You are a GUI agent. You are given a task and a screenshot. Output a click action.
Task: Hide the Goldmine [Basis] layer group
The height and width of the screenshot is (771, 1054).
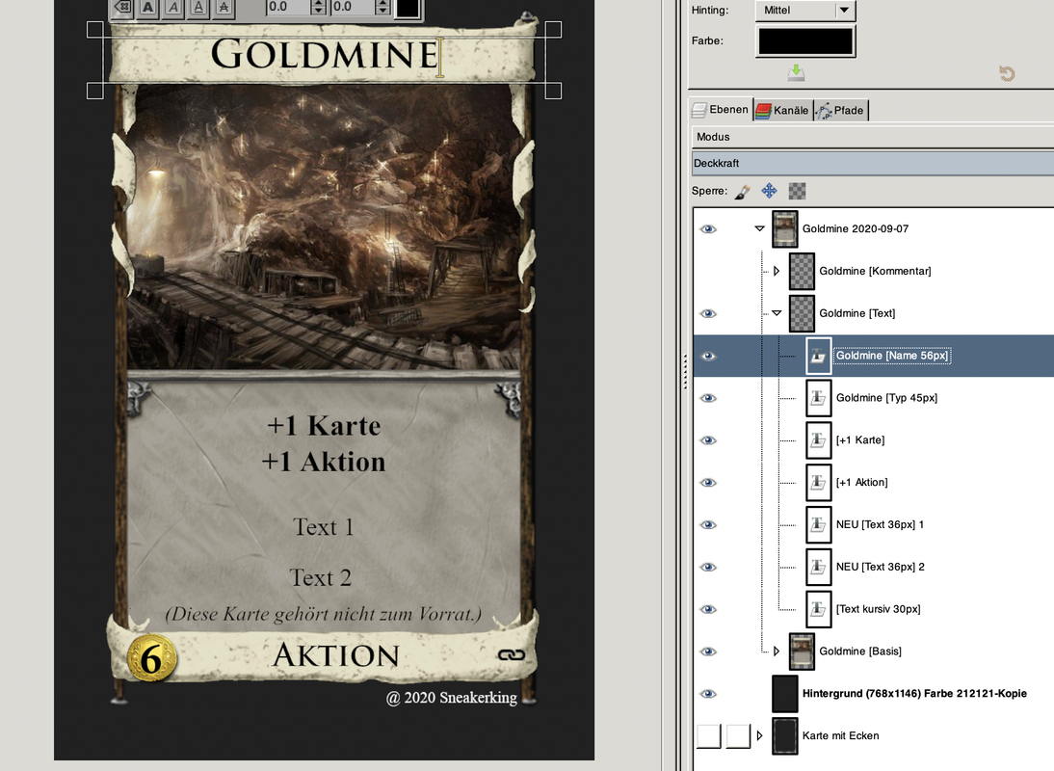click(x=708, y=651)
